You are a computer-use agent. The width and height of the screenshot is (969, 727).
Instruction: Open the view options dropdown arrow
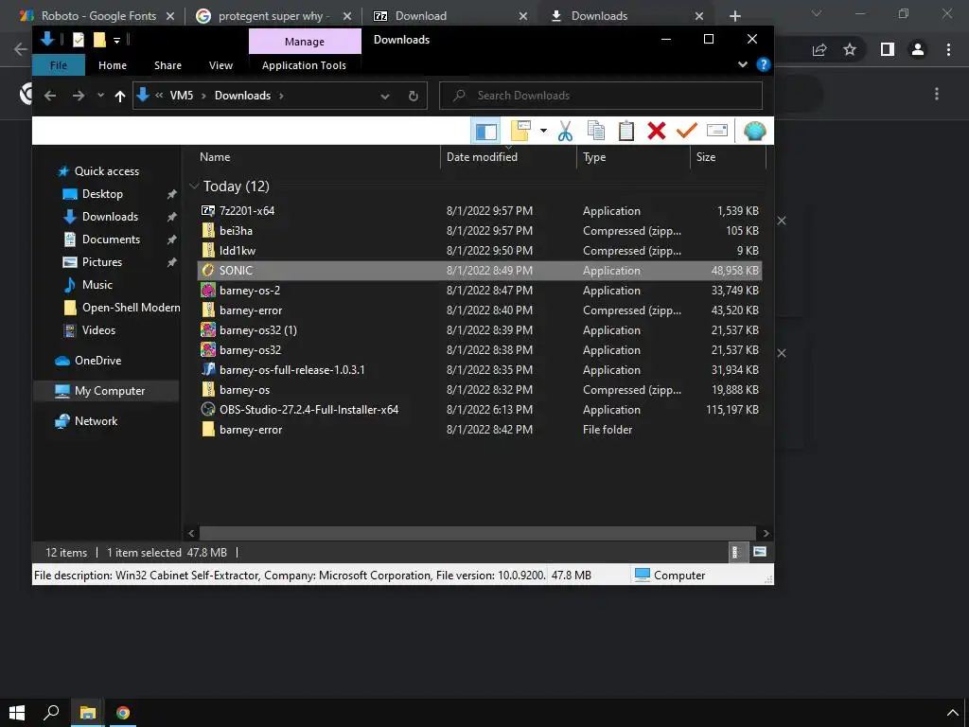(543, 131)
